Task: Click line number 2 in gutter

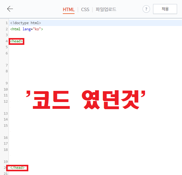Action: click(6, 29)
